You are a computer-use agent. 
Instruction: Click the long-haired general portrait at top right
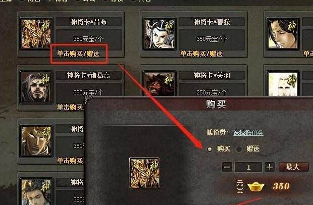coord(283,34)
